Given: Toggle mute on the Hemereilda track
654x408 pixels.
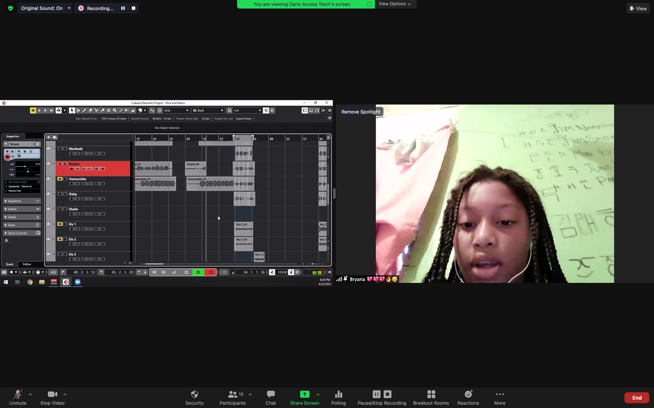Looking at the screenshot, I should (x=60, y=179).
